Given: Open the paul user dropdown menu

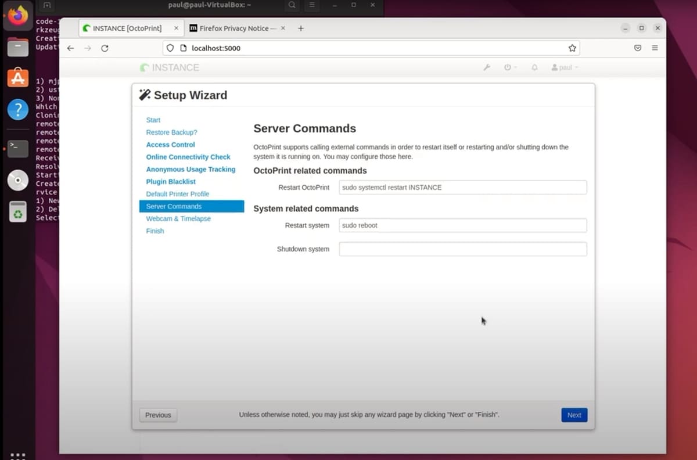Looking at the screenshot, I should (565, 67).
